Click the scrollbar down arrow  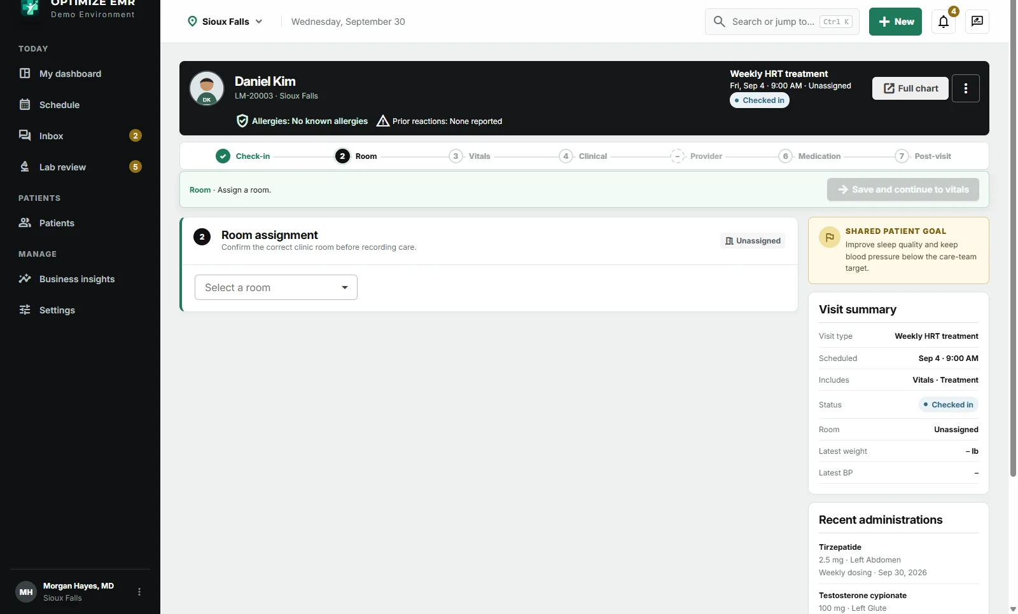coord(1013,609)
